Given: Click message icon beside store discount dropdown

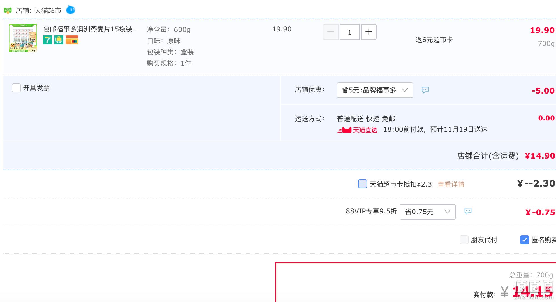Looking at the screenshot, I should [x=425, y=90].
